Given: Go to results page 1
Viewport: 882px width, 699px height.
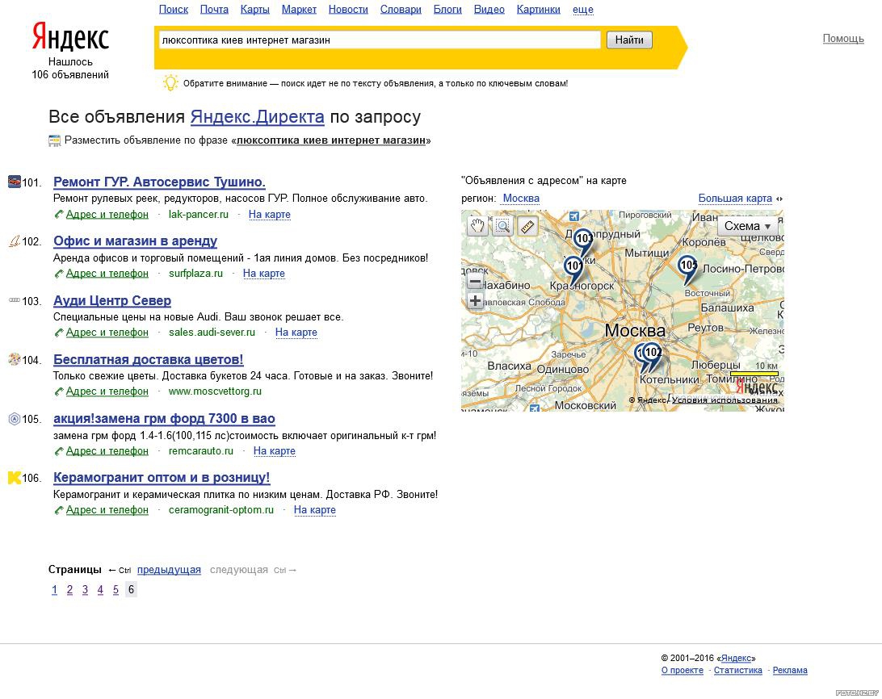Looking at the screenshot, I should point(55,589).
